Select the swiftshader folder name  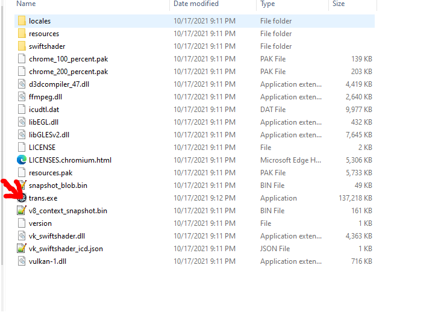(47, 46)
